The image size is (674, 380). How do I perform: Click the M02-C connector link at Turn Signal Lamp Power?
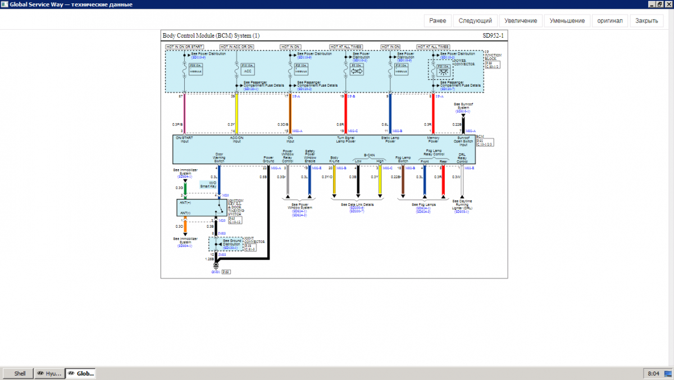(353, 131)
